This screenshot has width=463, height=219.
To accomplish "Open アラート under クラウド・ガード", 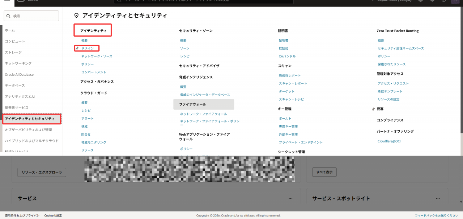I will point(88,119).
